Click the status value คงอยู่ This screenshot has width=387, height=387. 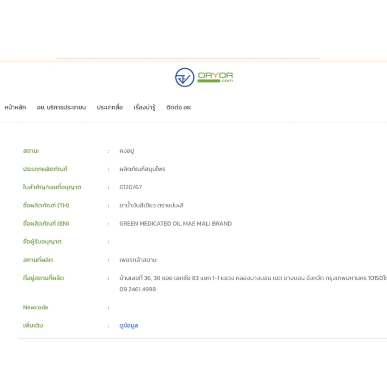click(x=127, y=151)
